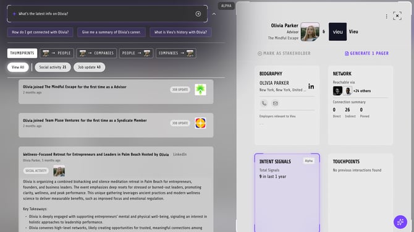Select 'Give me a summary of Olivia's career.' suggestion
Image resolution: width=414 pixels, height=232 pixels.
[x=111, y=32]
